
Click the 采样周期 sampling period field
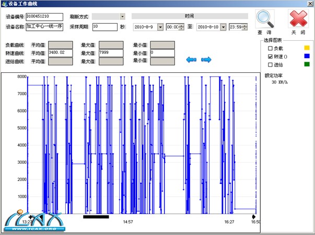tap(104, 26)
